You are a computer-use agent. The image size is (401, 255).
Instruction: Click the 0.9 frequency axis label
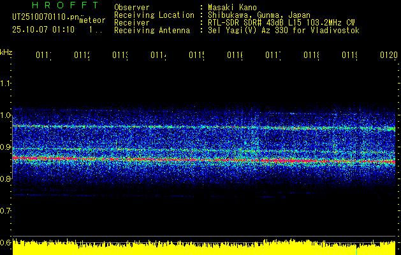[5, 147]
